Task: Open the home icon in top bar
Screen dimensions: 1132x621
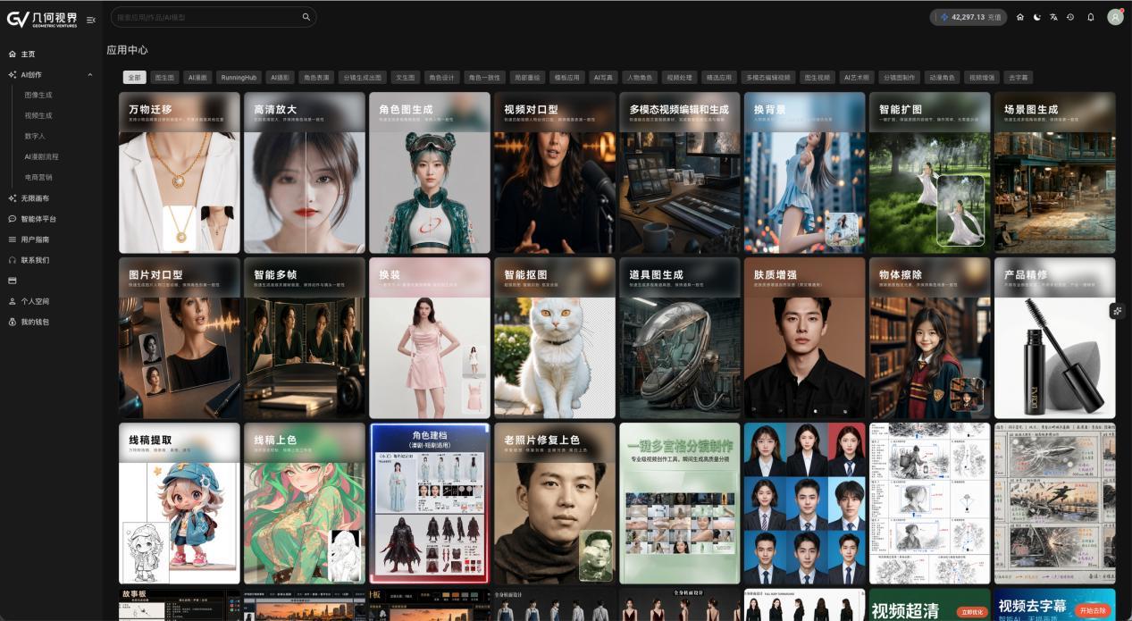Action: coord(1020,17)
